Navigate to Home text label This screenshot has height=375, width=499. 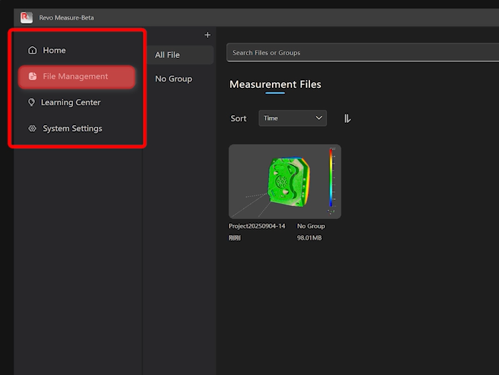click(54, 50)
